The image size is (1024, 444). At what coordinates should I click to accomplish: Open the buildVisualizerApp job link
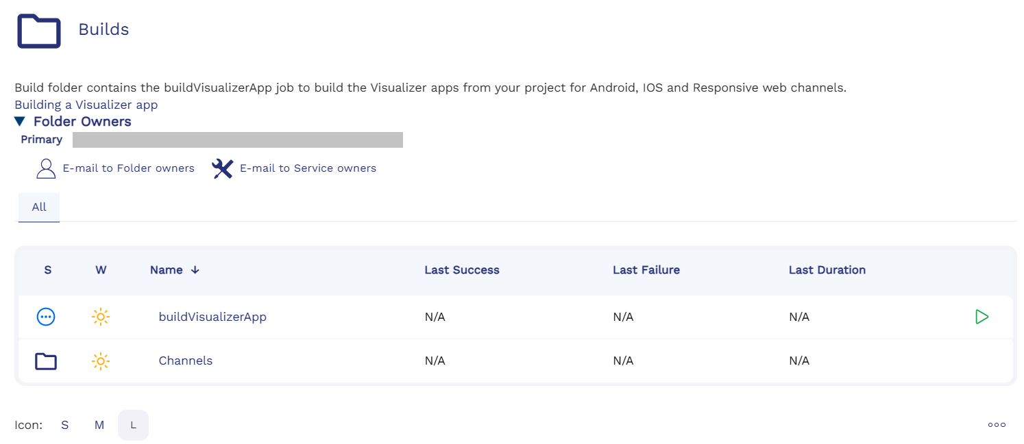click(212, 317)
